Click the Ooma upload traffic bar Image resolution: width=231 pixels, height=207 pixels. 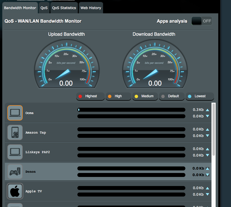click(131, 110)
